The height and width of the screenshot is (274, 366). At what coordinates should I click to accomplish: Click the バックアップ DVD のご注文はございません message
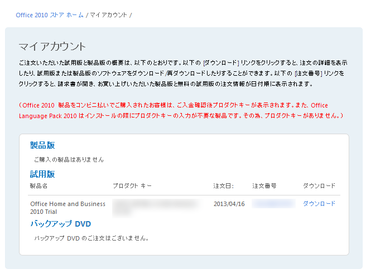pos(92,238)
